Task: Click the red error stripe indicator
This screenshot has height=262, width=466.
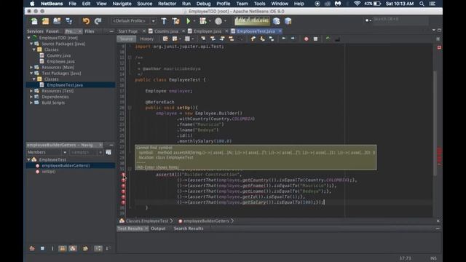Action: 439,47
